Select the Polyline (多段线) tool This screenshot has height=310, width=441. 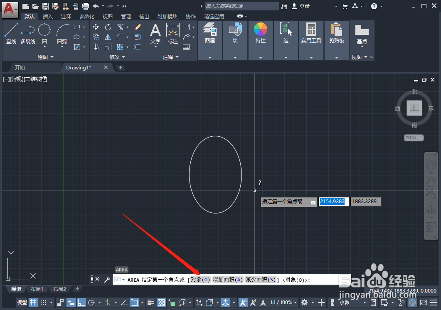pos(28,34)
